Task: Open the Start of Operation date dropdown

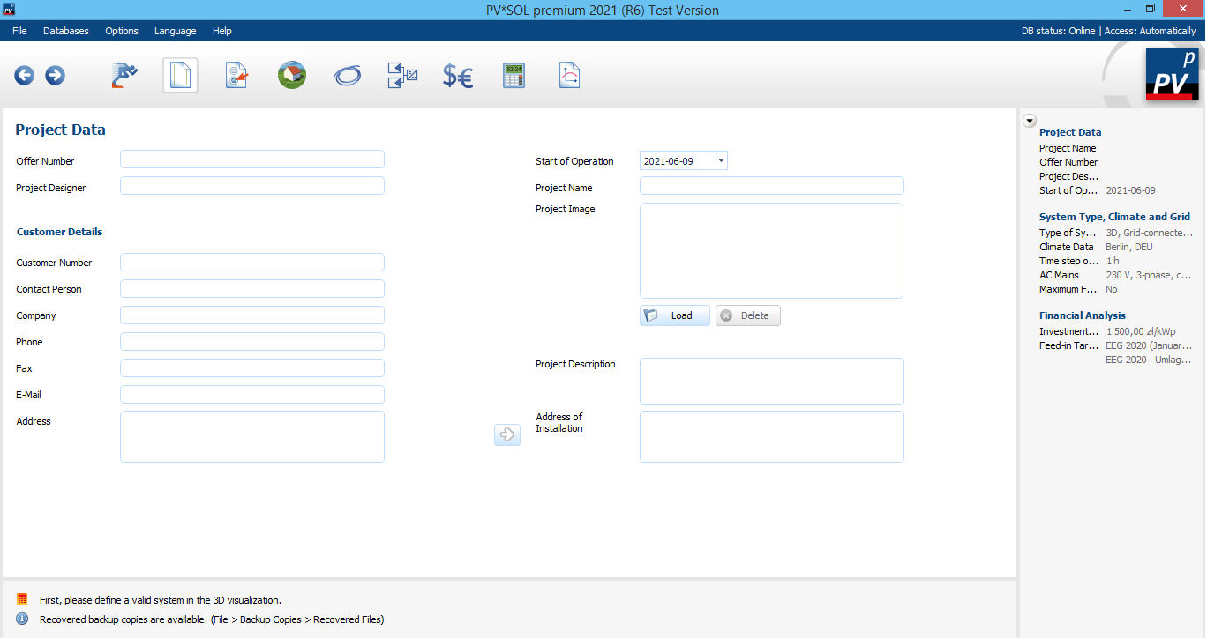Action: coord(721,160)
